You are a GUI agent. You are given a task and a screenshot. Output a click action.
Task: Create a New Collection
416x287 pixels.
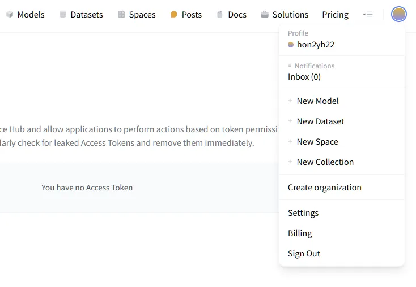click(325, 162)
